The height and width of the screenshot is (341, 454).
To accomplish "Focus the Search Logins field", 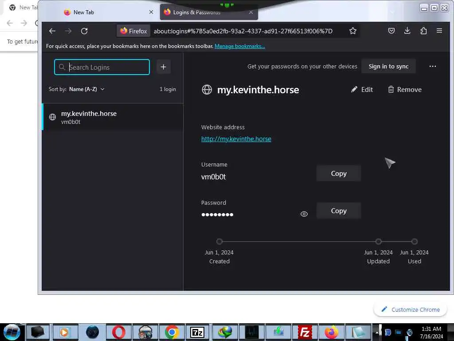I will tap(102, 67).
